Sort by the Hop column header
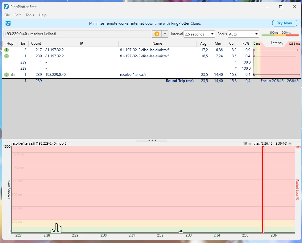 tap(10, 43)
